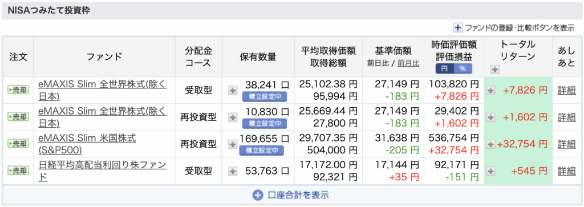Expand plus icon beside 38,241 口 quantity

pos(233,90)
